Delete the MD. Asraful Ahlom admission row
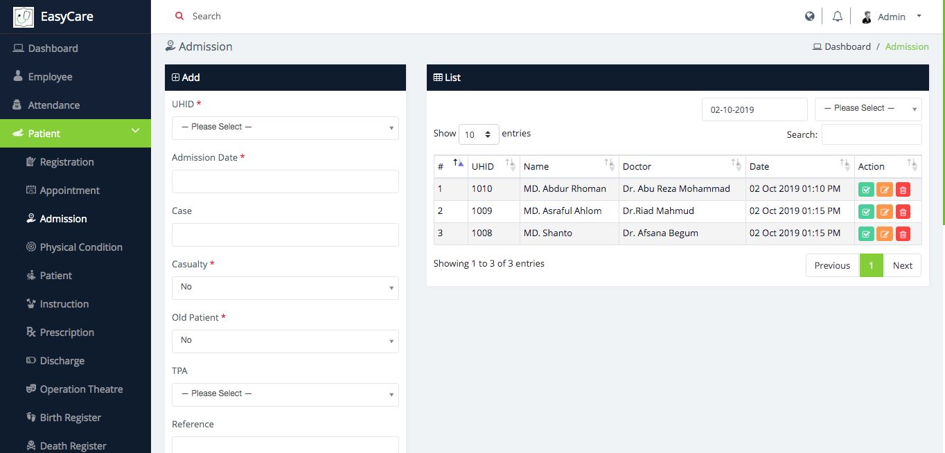Screen dimensions: 945x453 pos(903,211)
